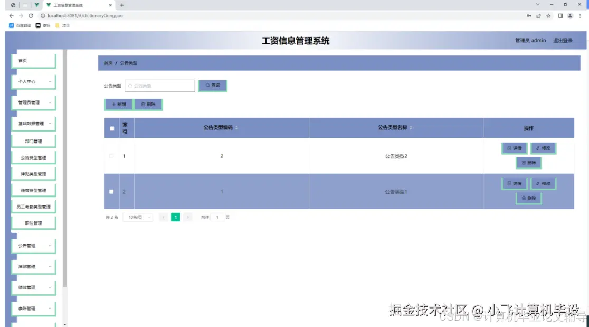Open the 百度翻译 bookmark

pyautogui.click(x=20, y=25)
